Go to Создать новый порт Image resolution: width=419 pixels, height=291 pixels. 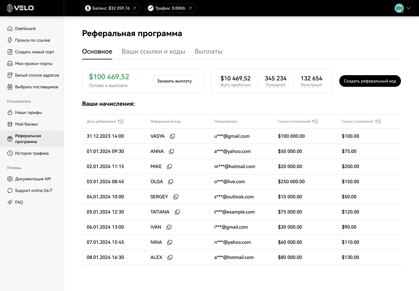(x=32, y=52)
